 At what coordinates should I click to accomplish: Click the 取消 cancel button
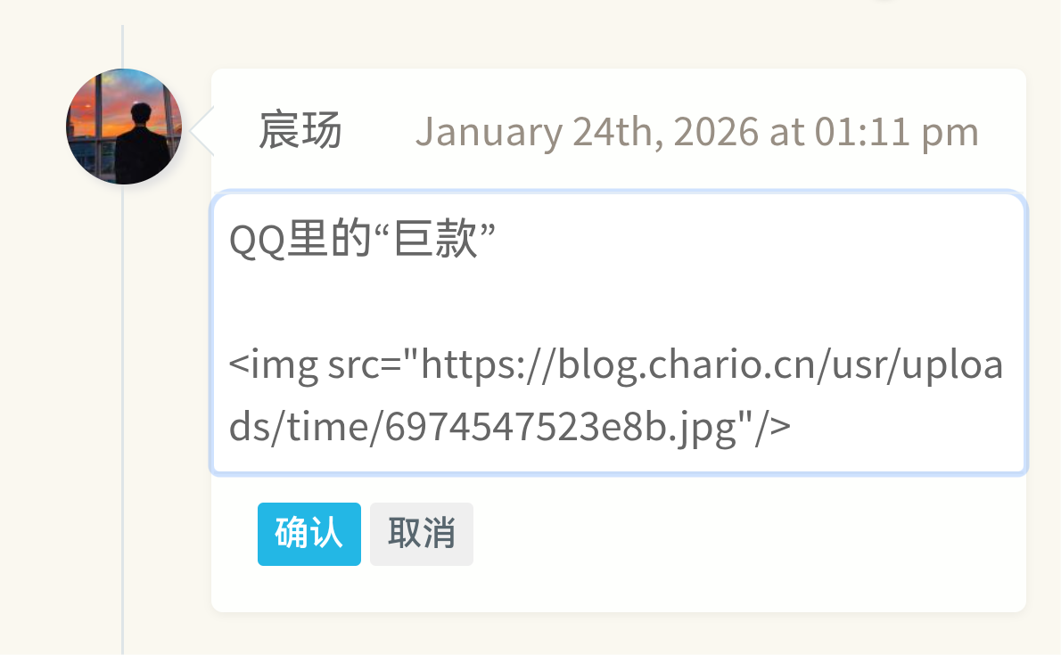click(421, 534)
